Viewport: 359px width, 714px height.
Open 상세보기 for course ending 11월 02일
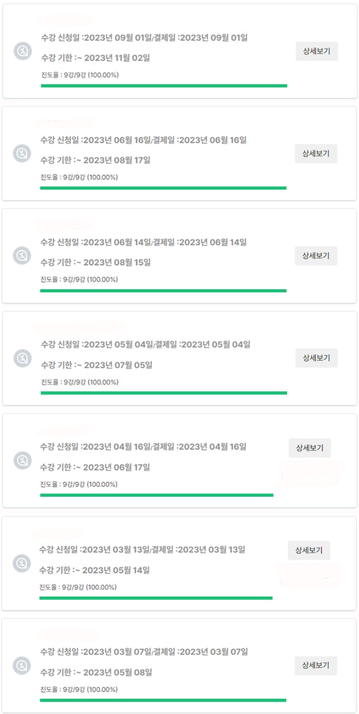[316, 51]
